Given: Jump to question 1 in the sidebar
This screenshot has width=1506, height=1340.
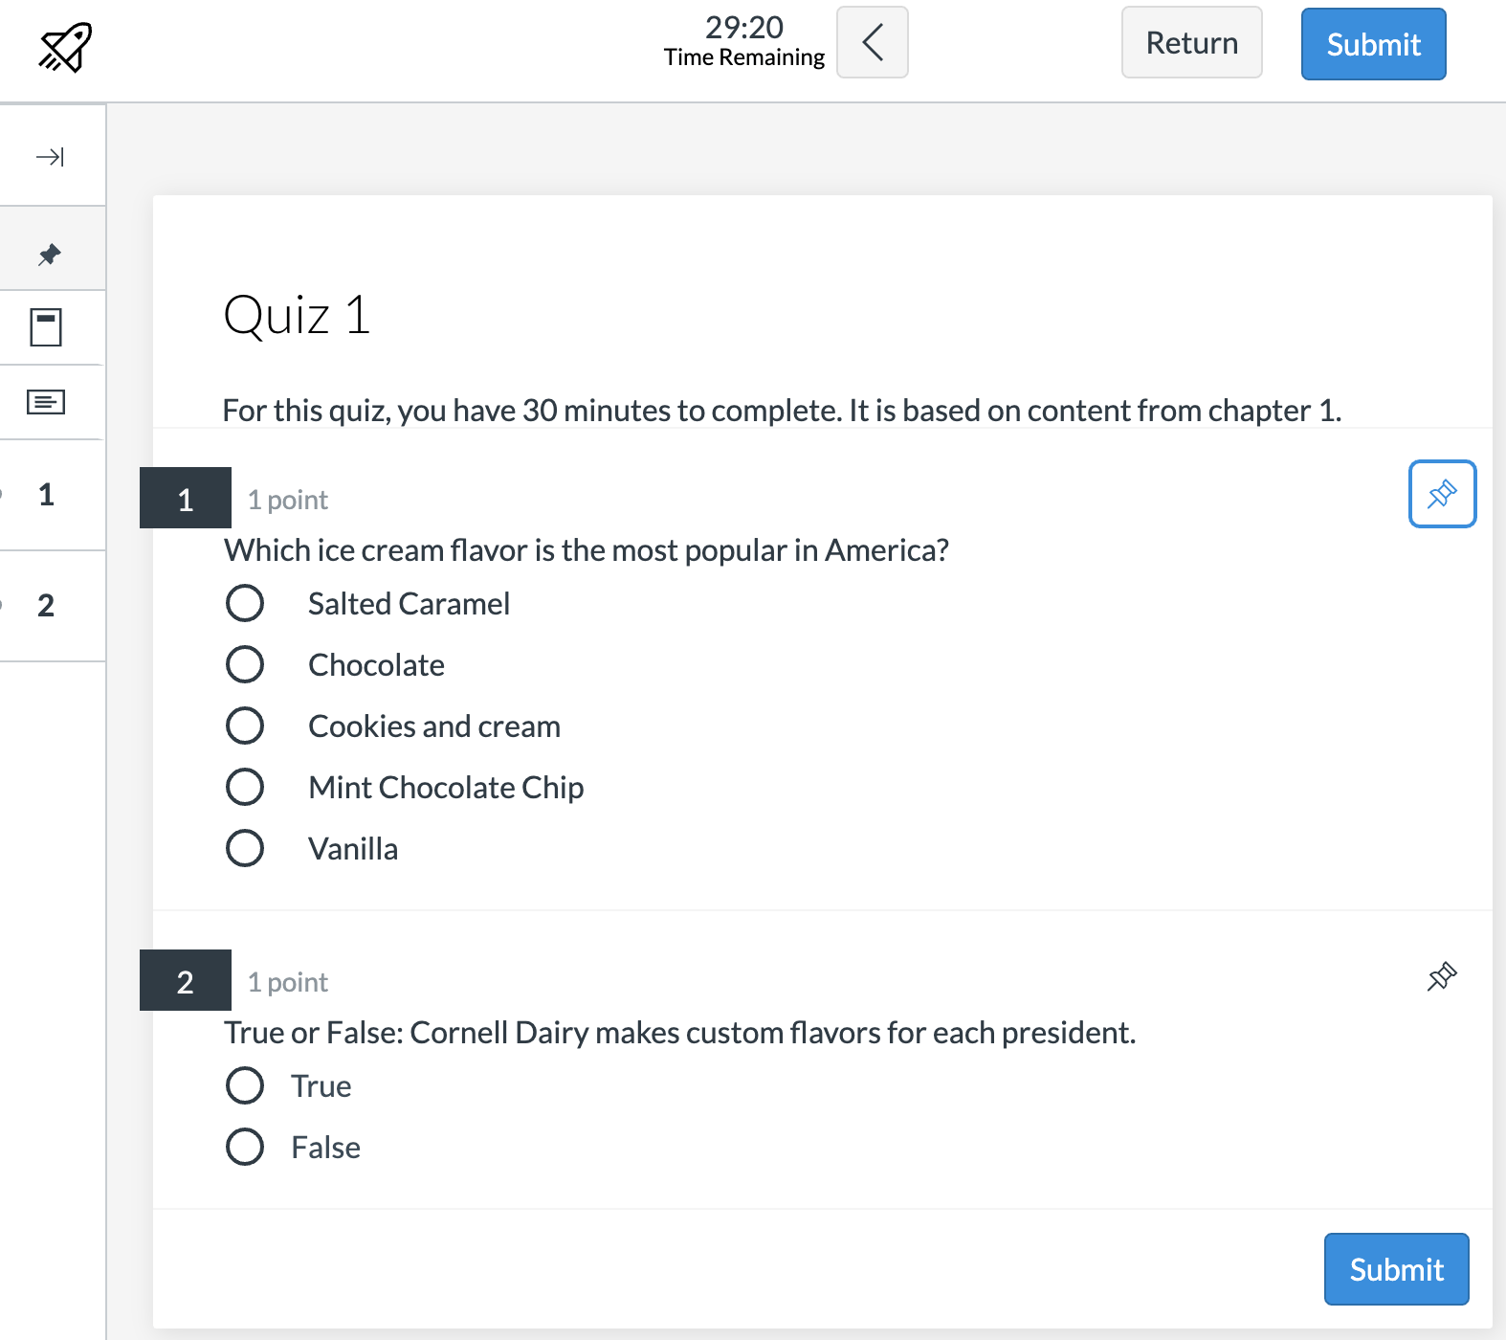Looking at the screenshot, I should 46,495.
